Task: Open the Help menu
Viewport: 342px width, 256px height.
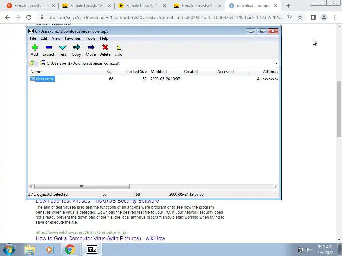Action: pyautogui.click(x=104, y=38)
